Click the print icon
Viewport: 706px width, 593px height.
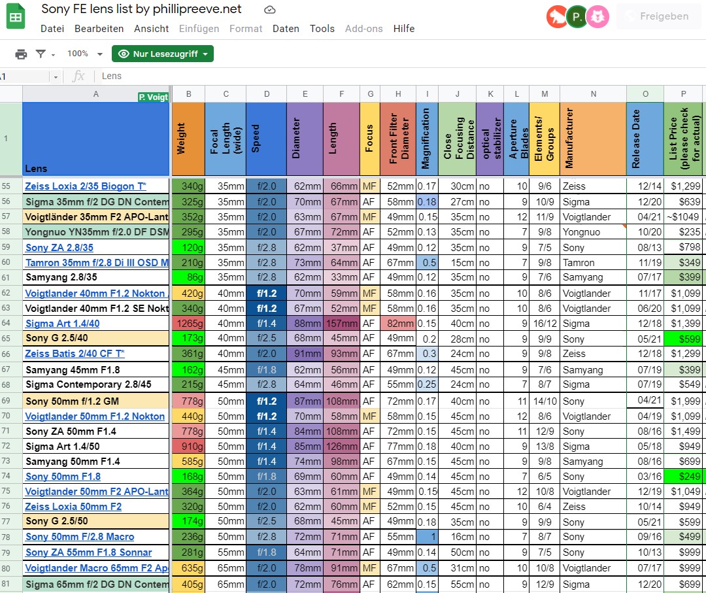[x=21, y=54]
